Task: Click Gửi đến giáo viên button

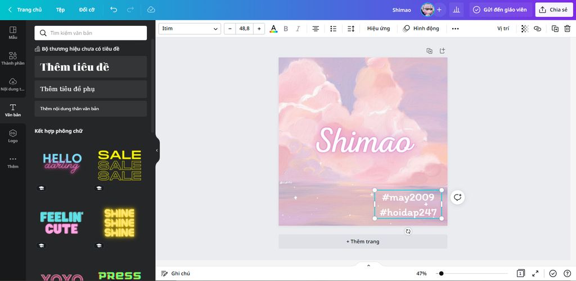Action: (x=500, y=10)
